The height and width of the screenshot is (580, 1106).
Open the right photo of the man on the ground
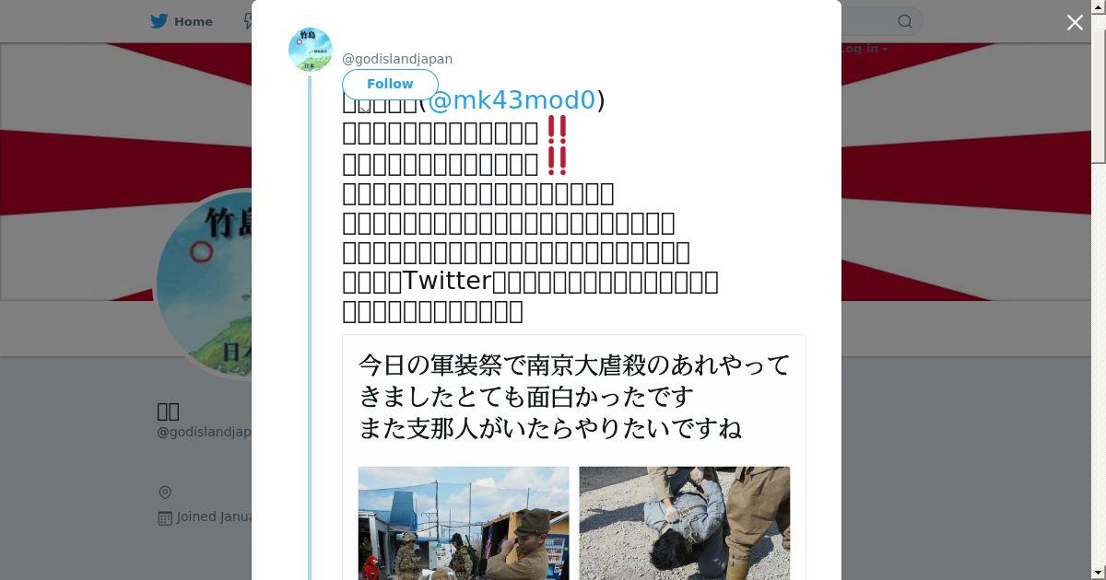click(685, 523)
